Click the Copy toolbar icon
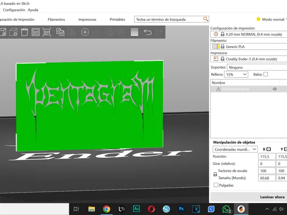The image size is (287, 215). point(60,32)
